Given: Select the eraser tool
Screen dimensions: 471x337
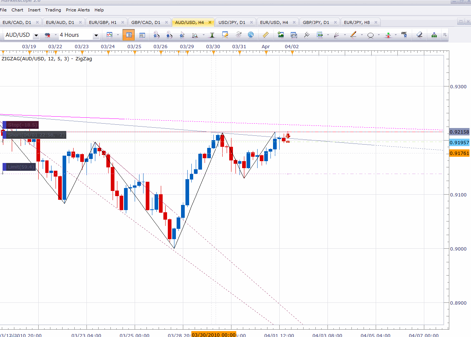Looking at the screenshot, I should coord(419,35).
